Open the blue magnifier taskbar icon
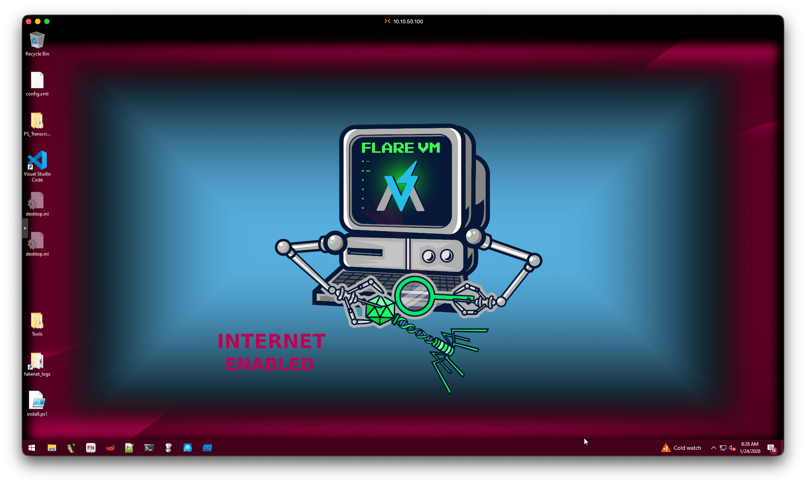Screen dimensions: 806x485 click(x=188, y=448)
